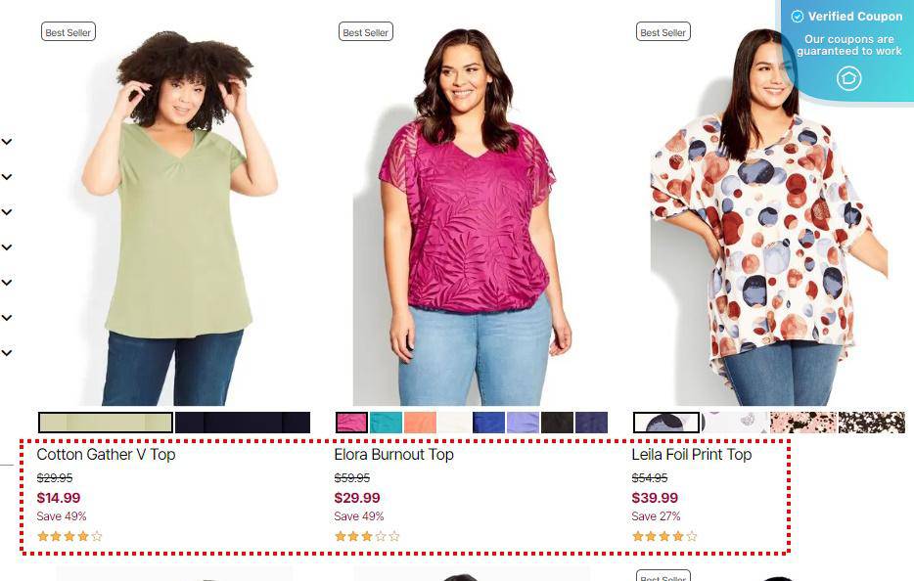
Task: Expand the fourth sidebar filter chevron
Action: click(x=7, y=247)
